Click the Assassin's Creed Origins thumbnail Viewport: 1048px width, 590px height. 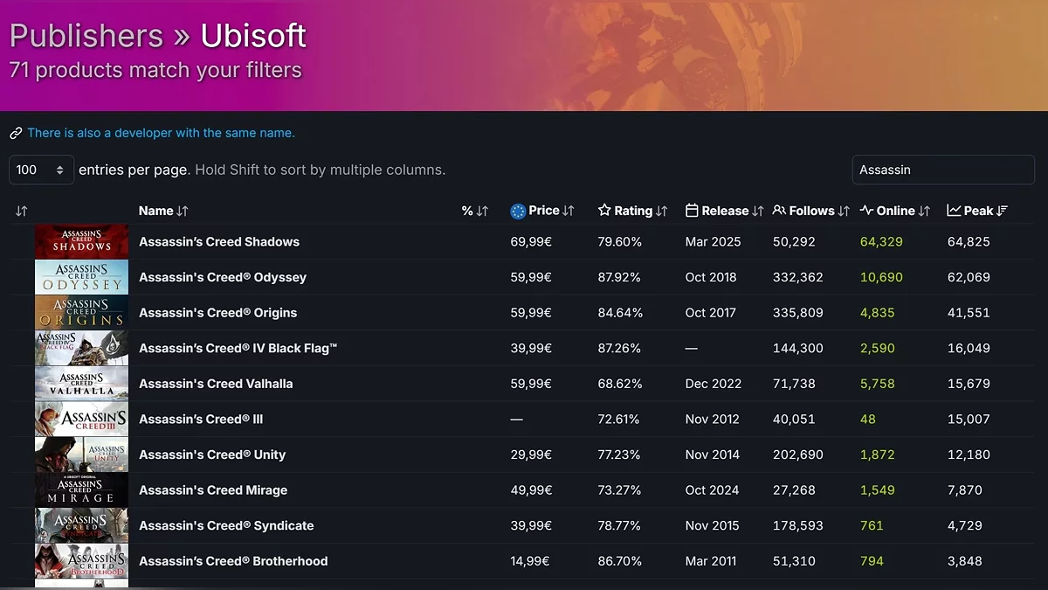click(81, 313)
